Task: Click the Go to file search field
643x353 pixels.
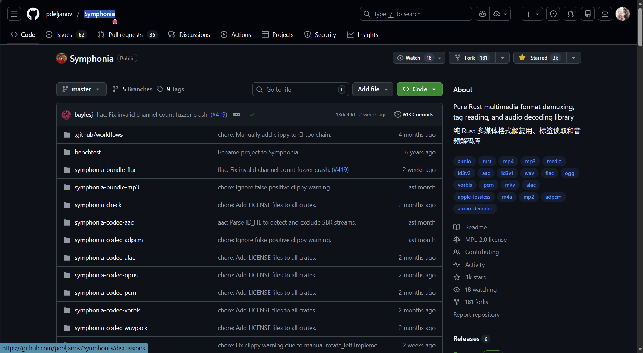Action: pyautogui.click(x=300, y=90)
